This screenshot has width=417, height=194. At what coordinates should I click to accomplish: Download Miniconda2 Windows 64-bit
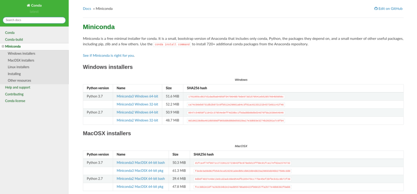[137, 112]
